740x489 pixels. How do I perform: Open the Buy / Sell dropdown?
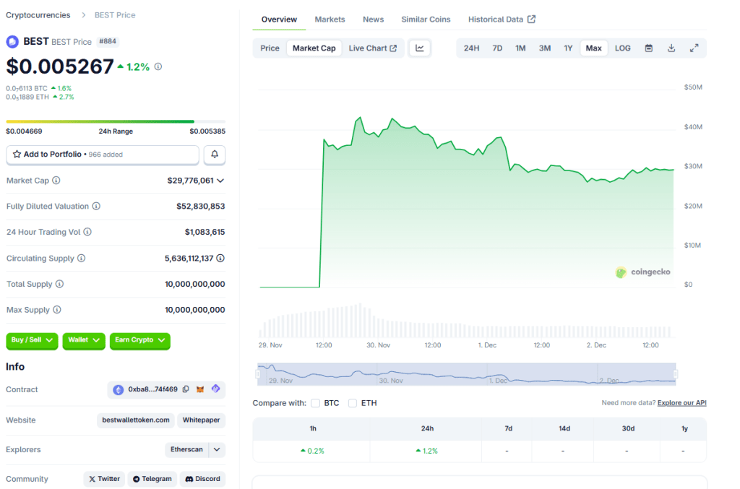click(32, 340)
